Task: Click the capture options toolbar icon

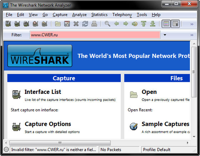Action: click(17, 24)
